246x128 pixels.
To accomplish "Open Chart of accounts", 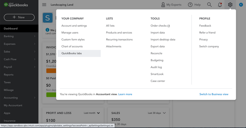I will click(72, 46).
